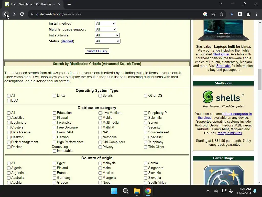
Task: Click the Star Labs laptop image
Action: pyautogui.click(x=223, y=30)
